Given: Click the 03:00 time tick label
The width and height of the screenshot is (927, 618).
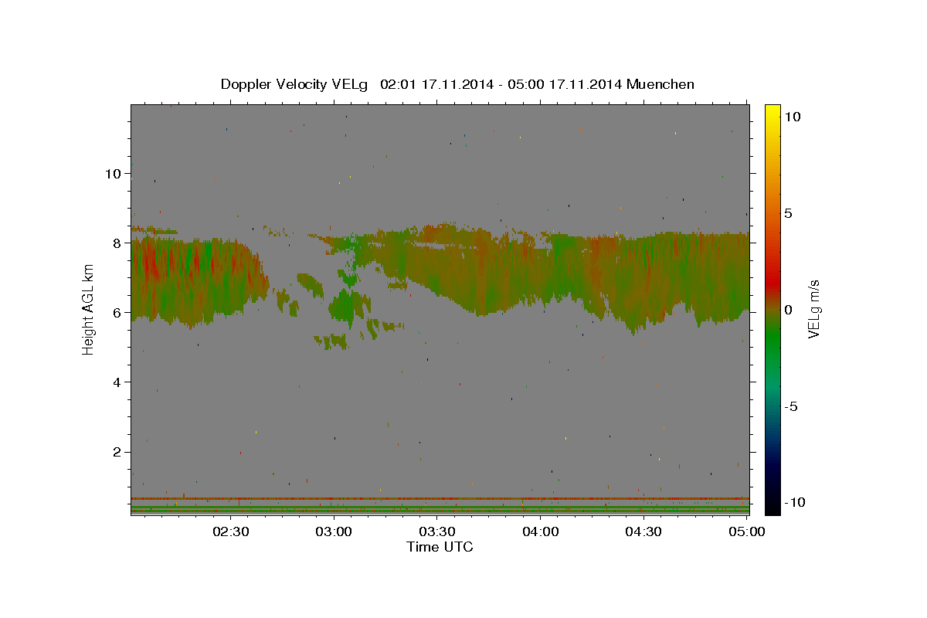Looking at the screenshot, I should 334,531.
